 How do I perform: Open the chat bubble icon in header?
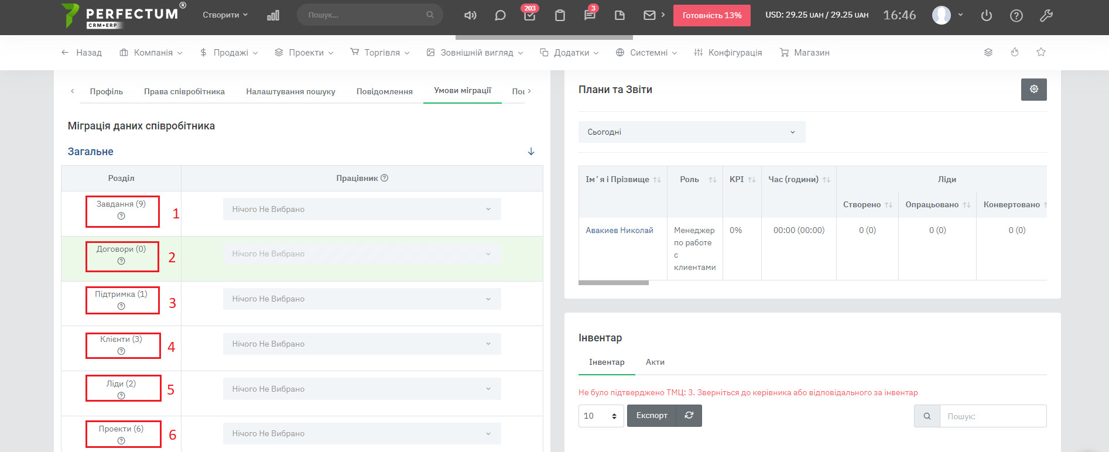click(x=500, y=15)
